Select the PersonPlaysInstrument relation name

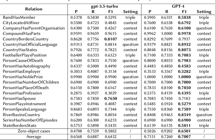tap(23, 104)
